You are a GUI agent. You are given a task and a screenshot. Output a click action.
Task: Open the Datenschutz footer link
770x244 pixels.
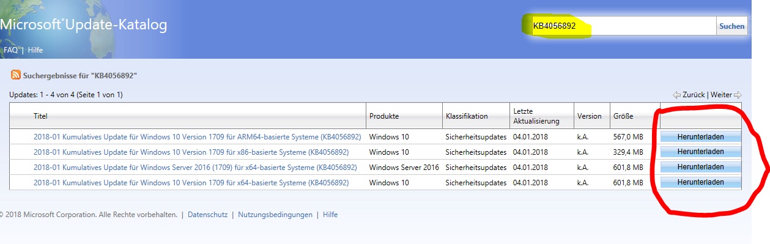(207, 215)
